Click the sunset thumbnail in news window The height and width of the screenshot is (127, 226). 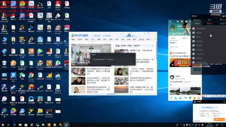click(x=121, y=89)
